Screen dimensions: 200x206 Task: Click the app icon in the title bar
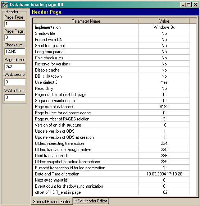pos(5,5)
